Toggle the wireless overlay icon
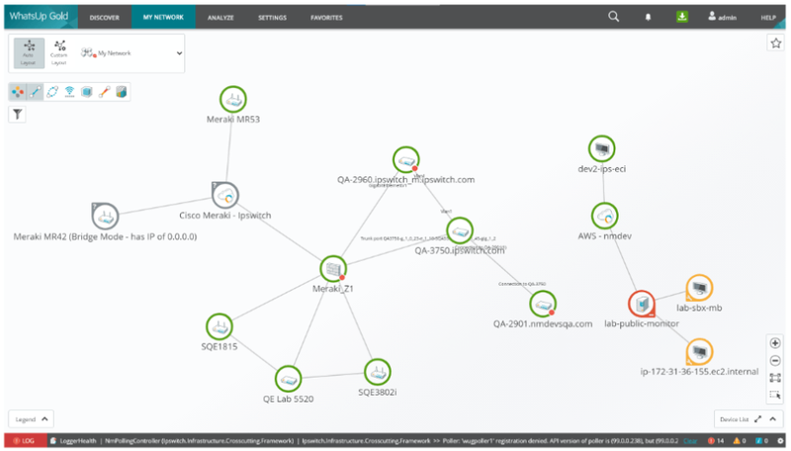791x451 pixels. pyautogui.click(x=69, y=92)
